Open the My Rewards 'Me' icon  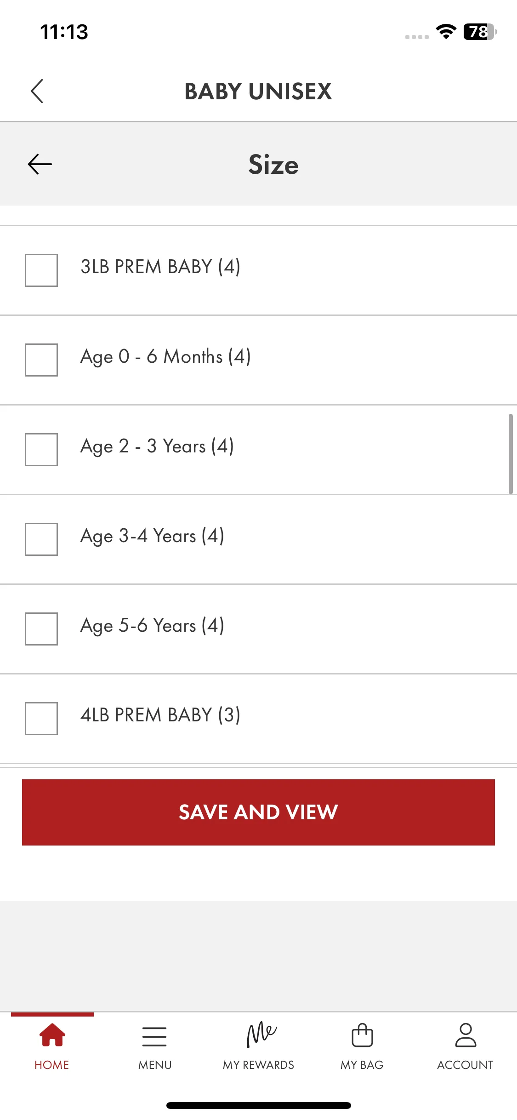(x=261, y=1034)
